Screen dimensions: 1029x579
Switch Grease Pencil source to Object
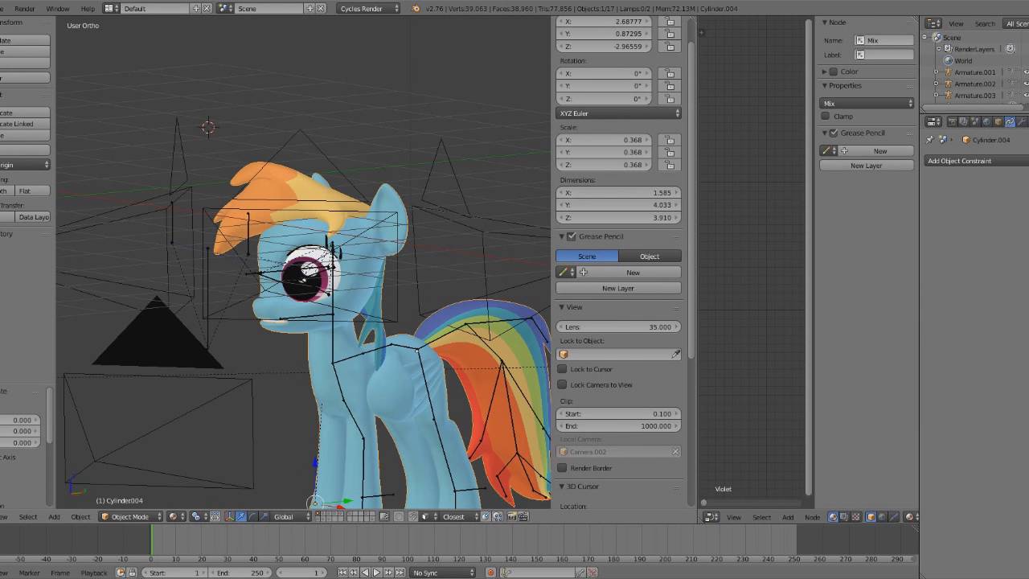(x=650, y=257)
